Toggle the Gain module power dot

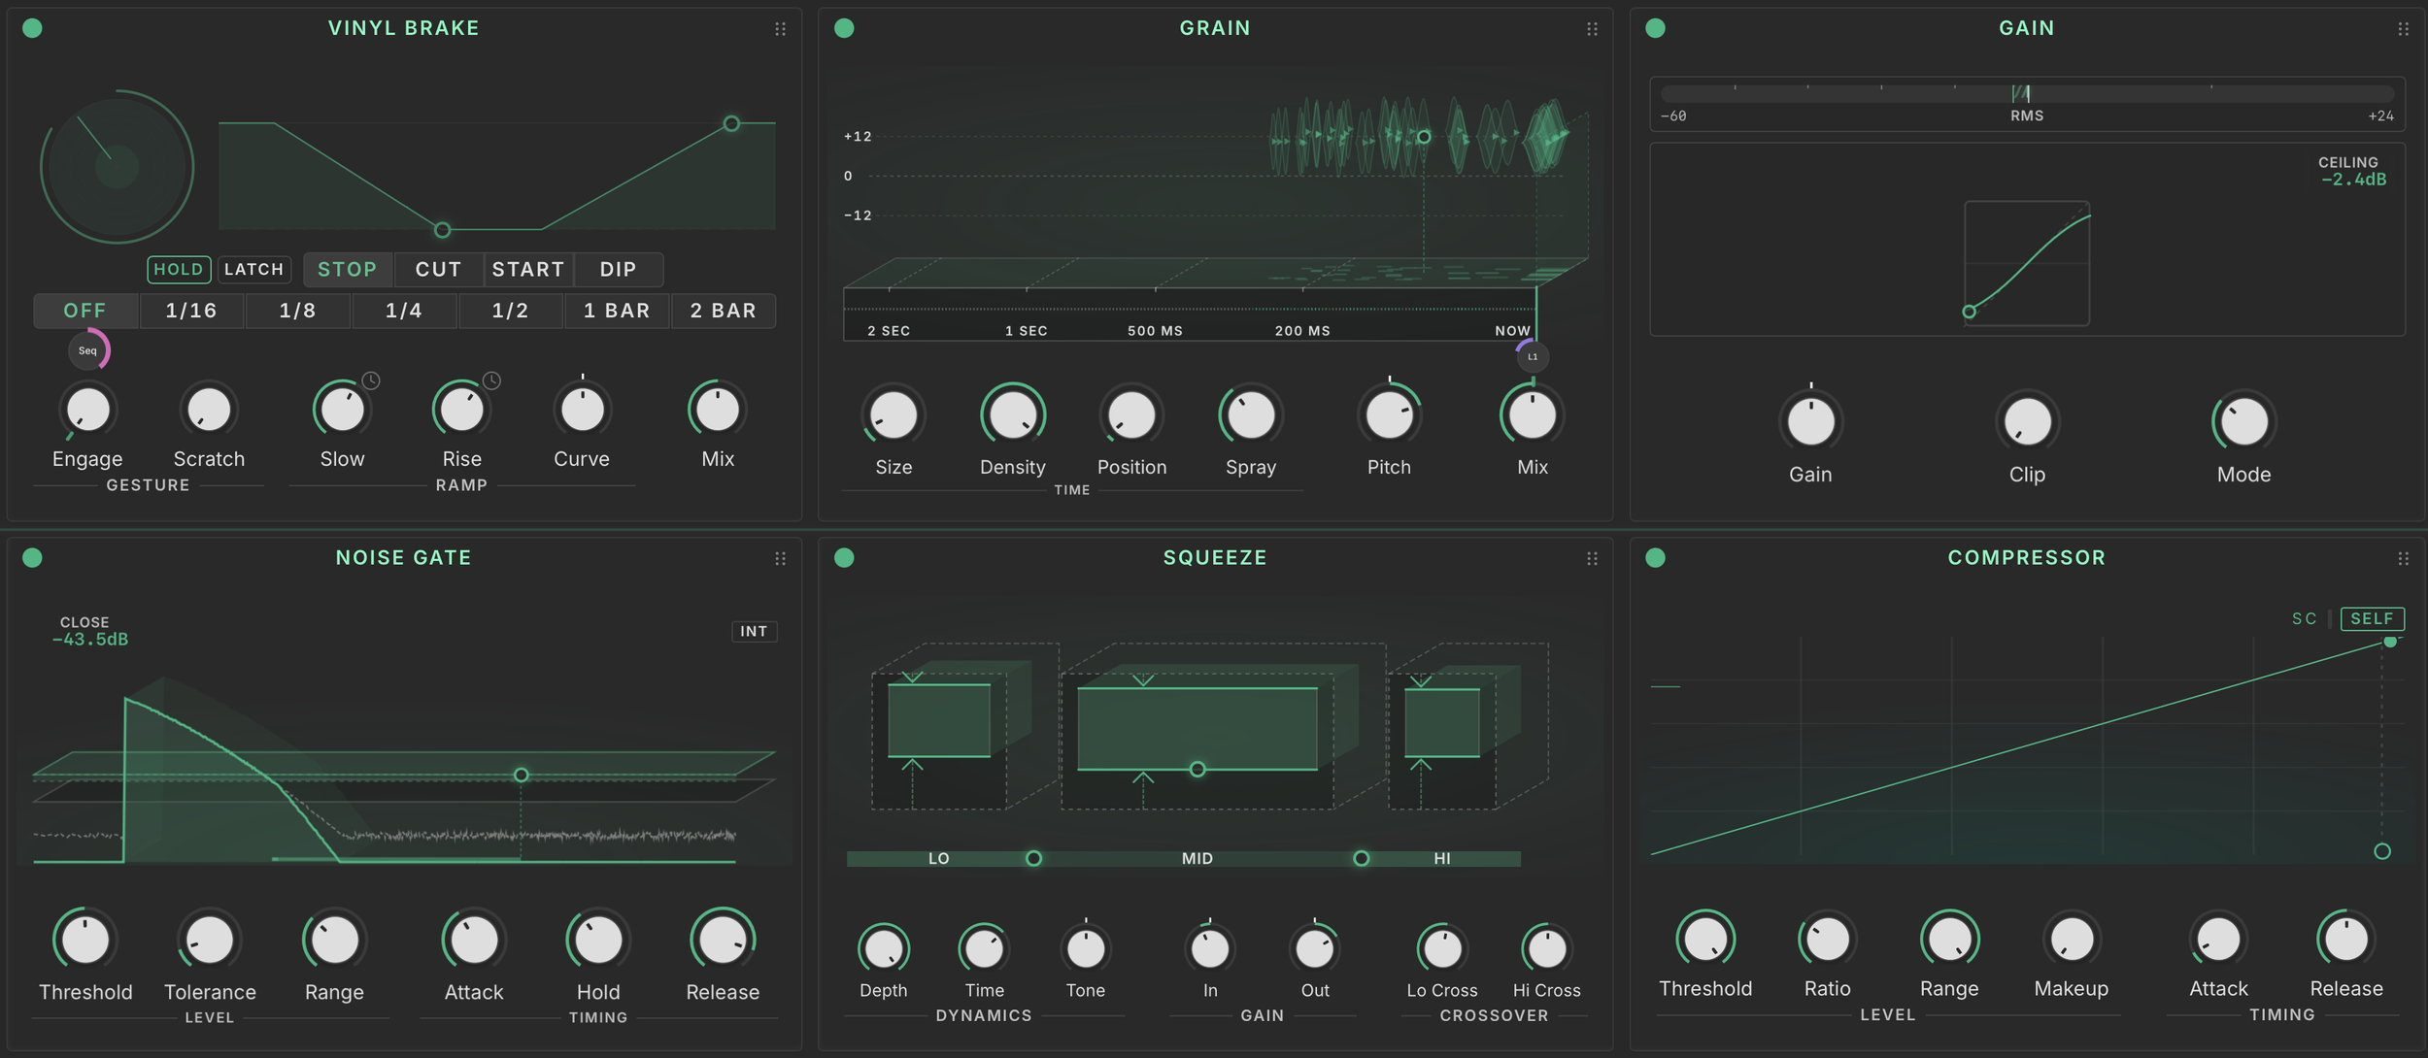click(1656, 28)
